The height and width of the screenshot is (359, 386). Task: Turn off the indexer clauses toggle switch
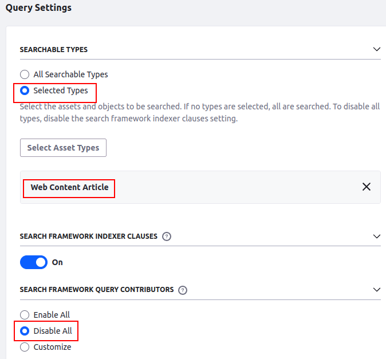[x=34, y=262]
